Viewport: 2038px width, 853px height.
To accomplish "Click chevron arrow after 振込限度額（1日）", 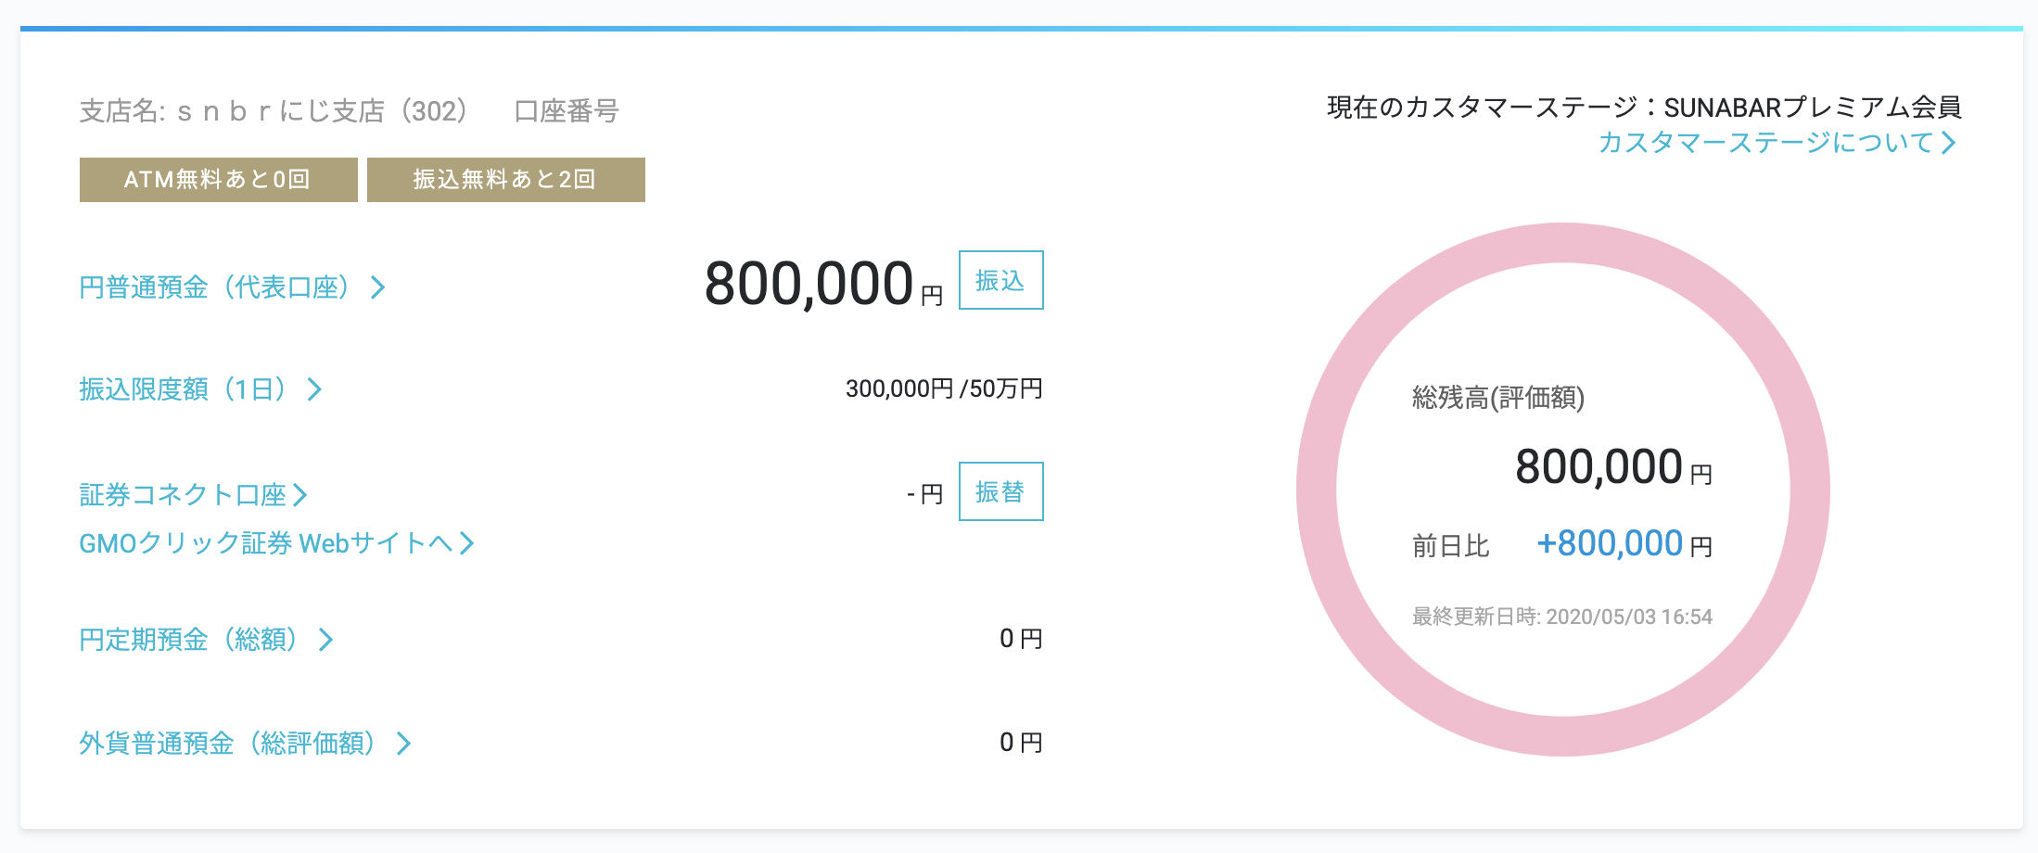I will click(315, 389).
